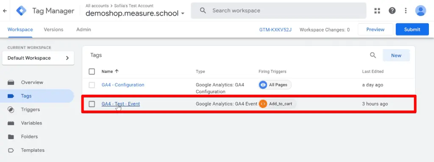Image resolution: width=434 pixels, height=162 pixels.
Task: Click the Variables icon in the sidebar
Action: pos(11,123)
